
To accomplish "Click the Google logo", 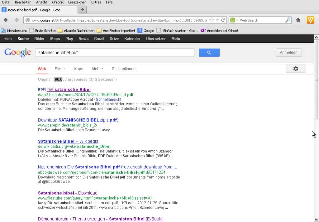I will pyautogui.click(x=18, y=53).
